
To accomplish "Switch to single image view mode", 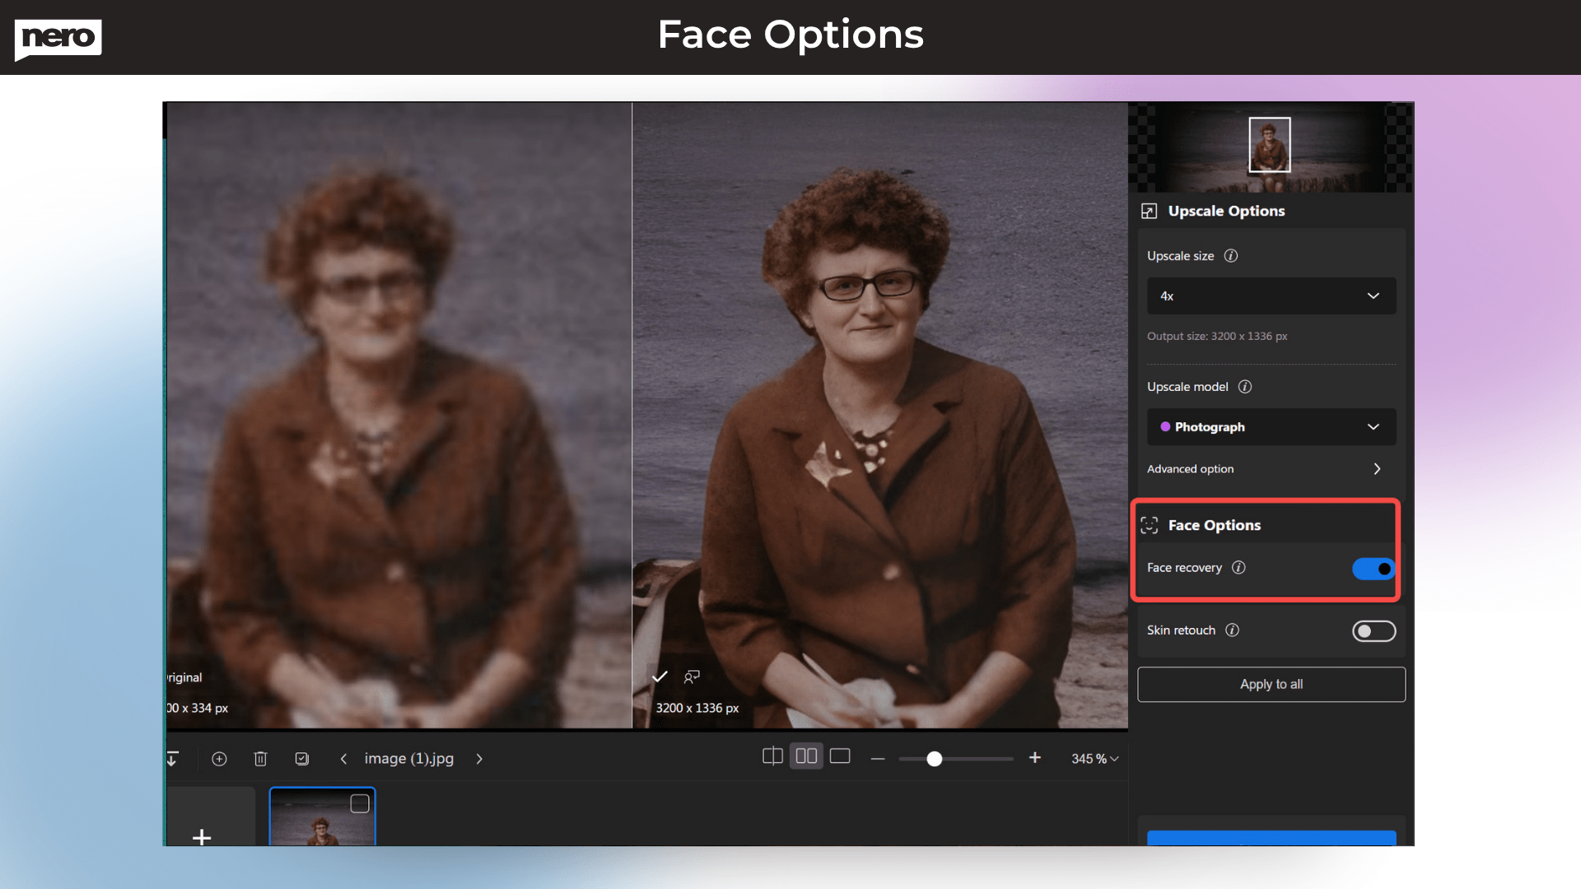I will click(x=840, y=756).
